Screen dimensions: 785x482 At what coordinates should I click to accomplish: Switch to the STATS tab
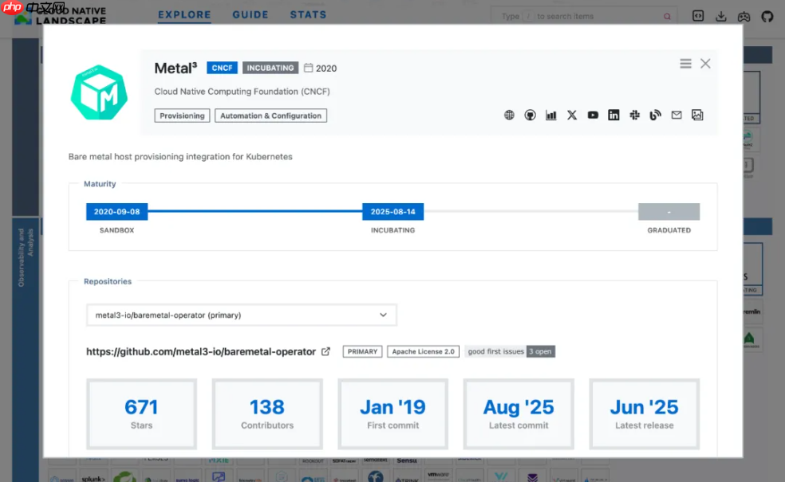pos(308,14)
